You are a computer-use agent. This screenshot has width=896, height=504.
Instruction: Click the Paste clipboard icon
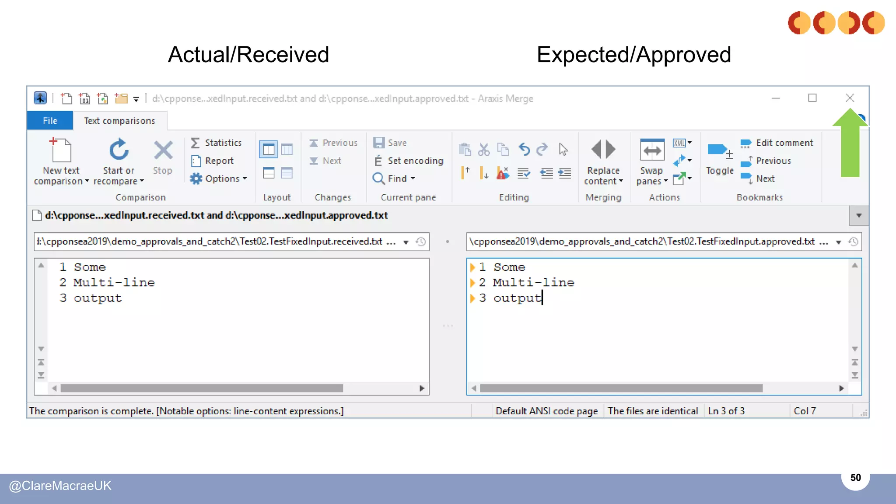(x=465, y=150)
